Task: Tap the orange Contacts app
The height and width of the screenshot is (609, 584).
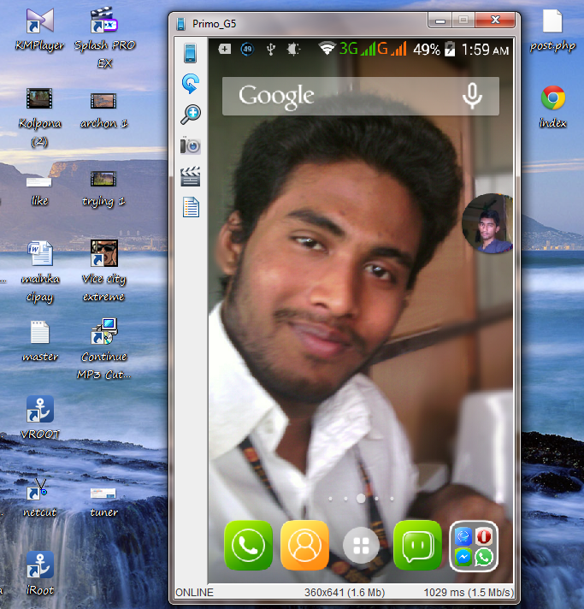Action: coord(304,546)
